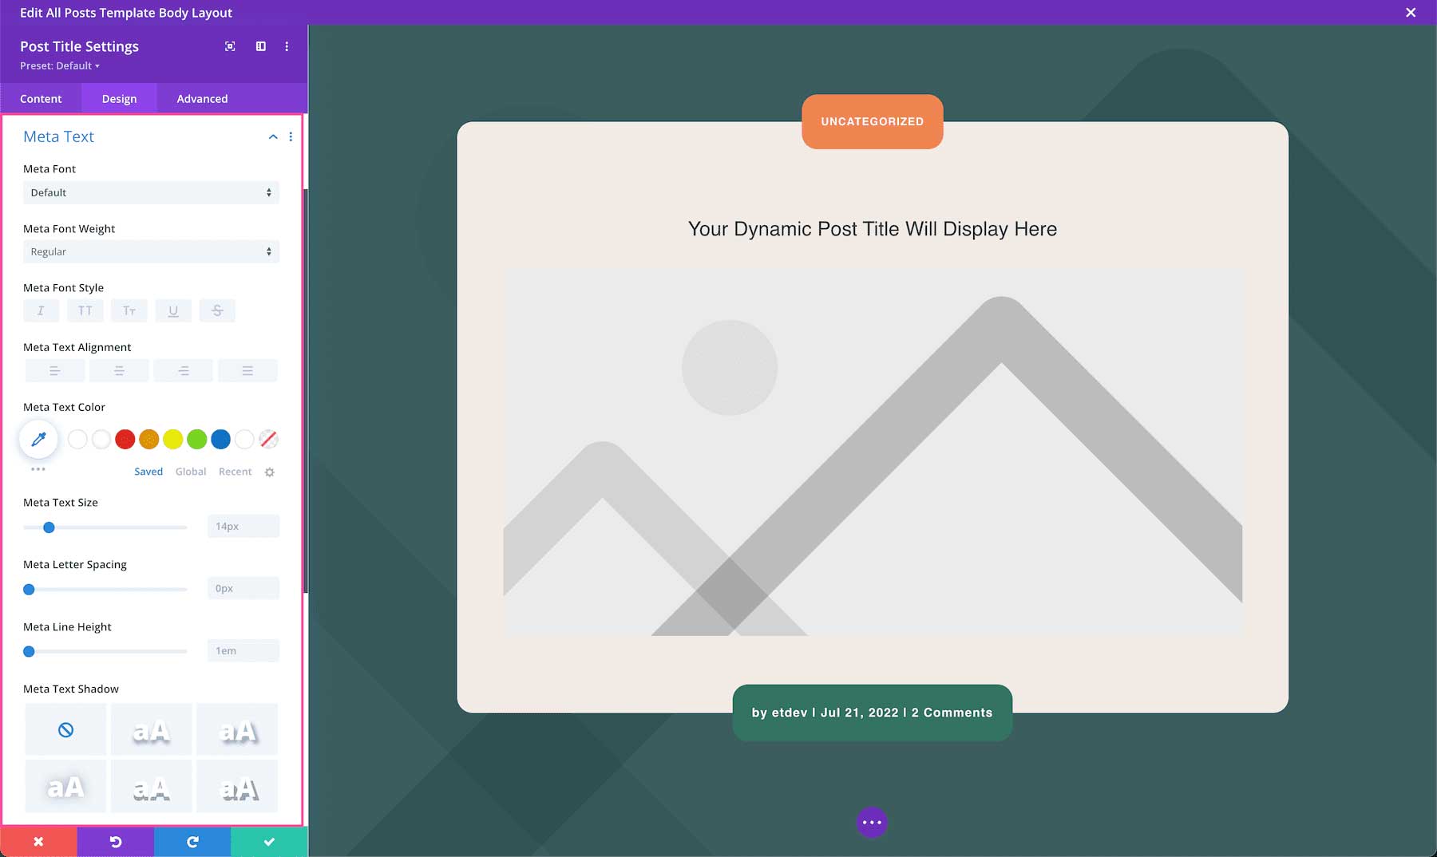This screenshot has width=1437, height=857.
Task: Click the undo icon in bottom bar
Action: click(115, 841)
